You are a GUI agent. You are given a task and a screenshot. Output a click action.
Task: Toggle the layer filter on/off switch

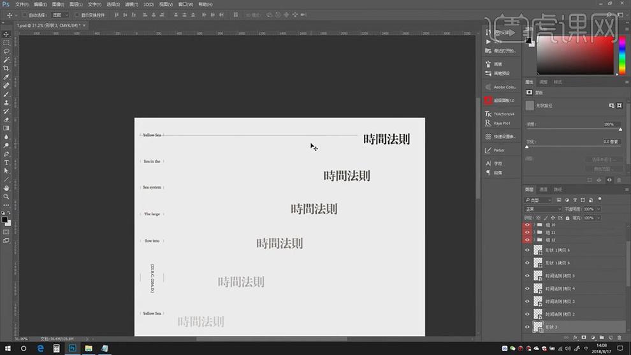pyautogui.click(x=600, y=199)
